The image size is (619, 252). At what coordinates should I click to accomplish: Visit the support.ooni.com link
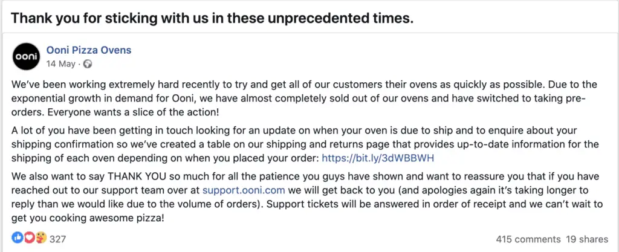(243, 190)
